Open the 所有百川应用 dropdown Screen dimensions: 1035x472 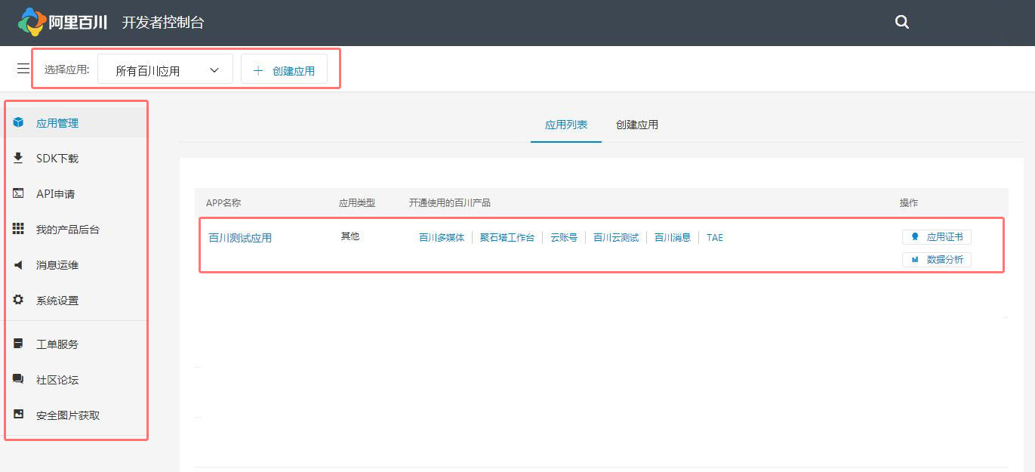pyautogui.click(x=165, y=69)
